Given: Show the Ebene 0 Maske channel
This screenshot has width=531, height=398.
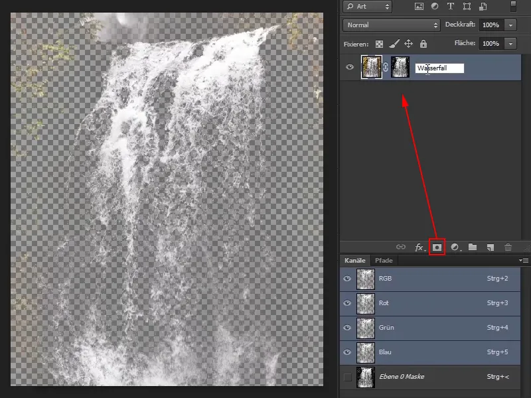Looking at the screenshot, I should 347,377.
